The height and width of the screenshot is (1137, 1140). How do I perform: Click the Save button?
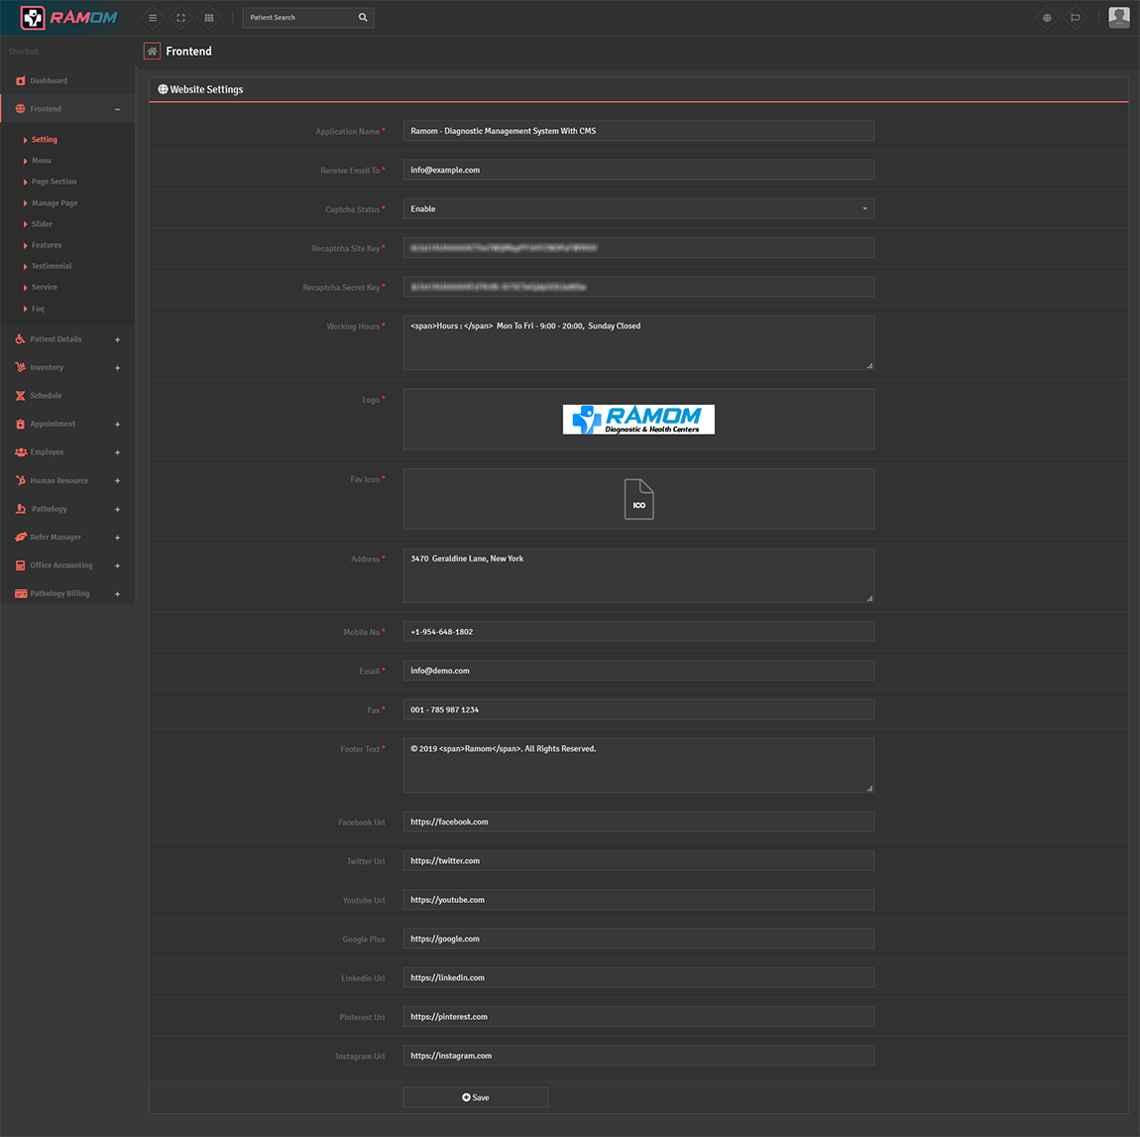pos(475,1097)
